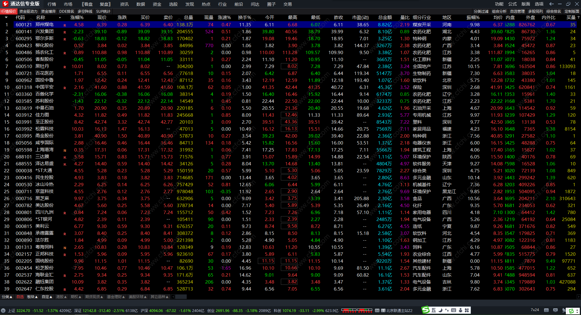Switch to 资金驱动力 tab
This screenshot has width=581, height=315.
tap(28, 11)
